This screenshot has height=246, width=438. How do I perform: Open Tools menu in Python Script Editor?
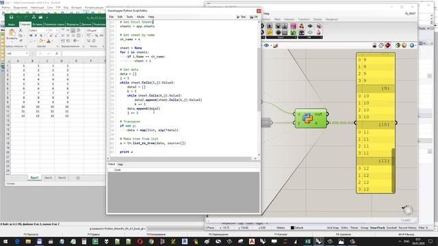click(x=129, y=16)
